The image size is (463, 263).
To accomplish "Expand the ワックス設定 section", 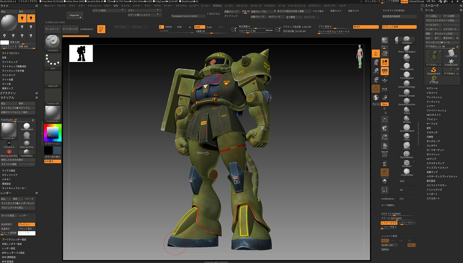I will pyautogui.click(x=8, y=171).
